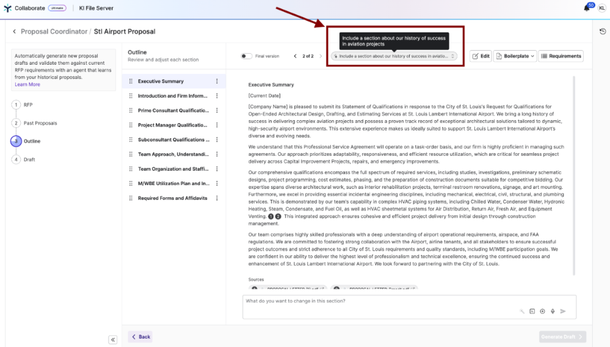Open Proposal Coordinator breadcrumb link
This screenshot has width=610, height=347.
(54, 32)
